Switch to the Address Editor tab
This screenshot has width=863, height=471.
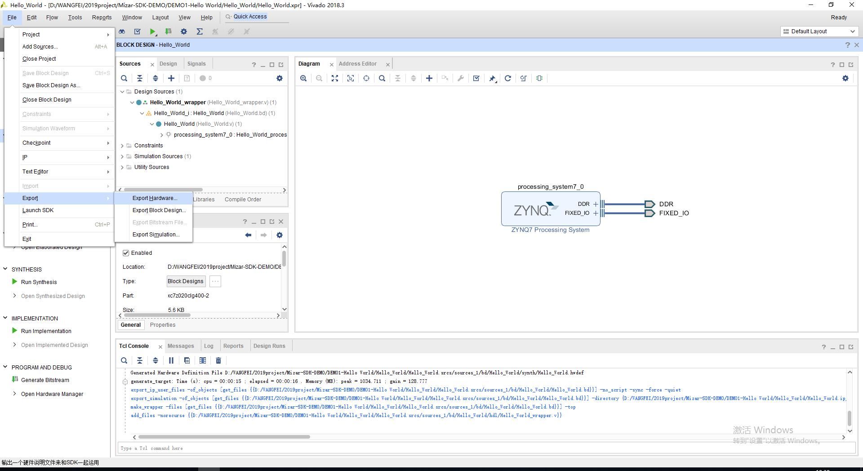pos(358,64)
